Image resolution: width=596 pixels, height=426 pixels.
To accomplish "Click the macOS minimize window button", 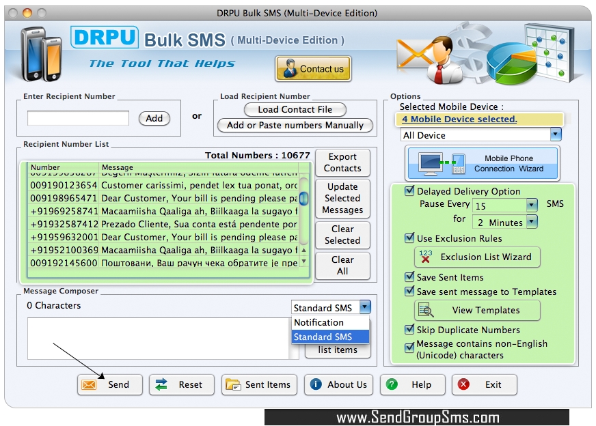I will pyautogui.click(x=27, y=13).
